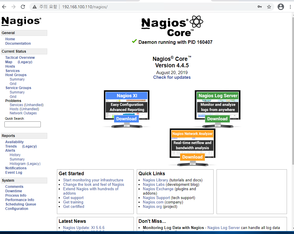
Task: Open Alerts History
Action: 15,155
